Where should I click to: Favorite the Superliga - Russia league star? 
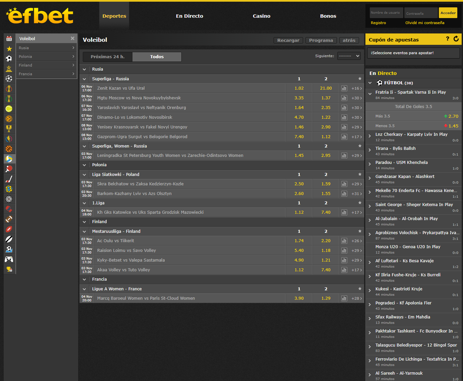pyautogui.click(x=360, y=79)
